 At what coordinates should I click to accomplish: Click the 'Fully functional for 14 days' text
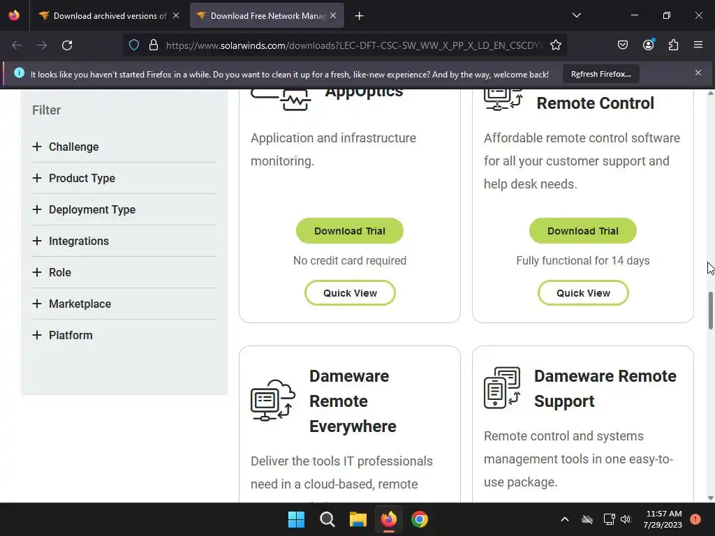coord(583,261)
